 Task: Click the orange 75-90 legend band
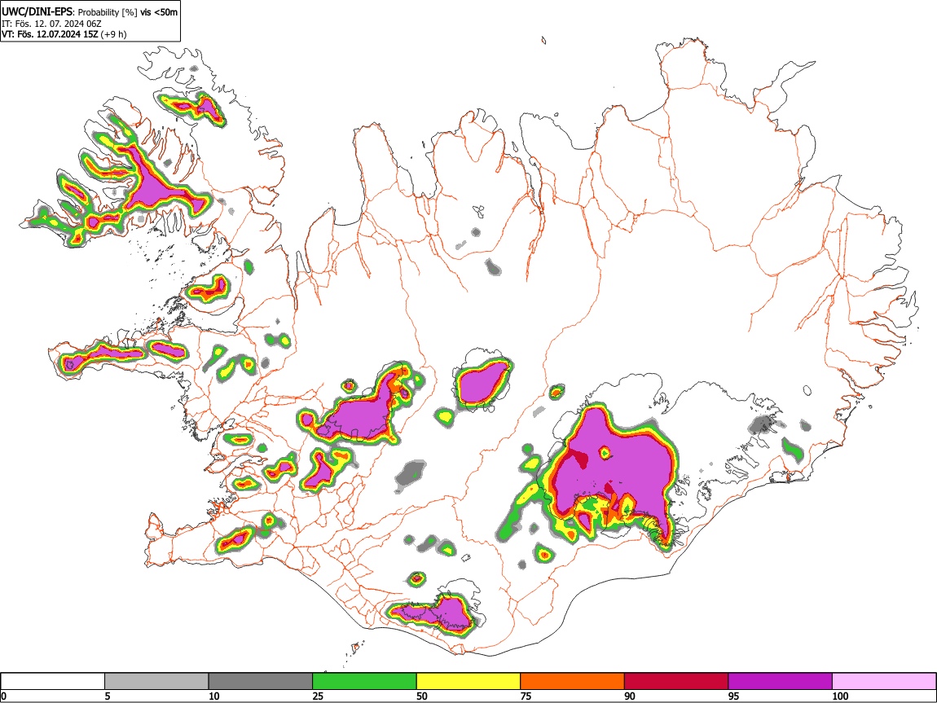coord(573,682)
